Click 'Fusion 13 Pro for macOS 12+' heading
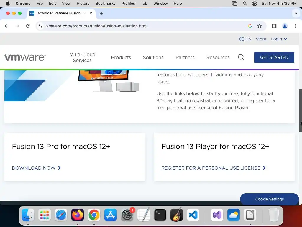Image resolution: width=302 pixels, height=227 pixels. (x=61, y=146)
